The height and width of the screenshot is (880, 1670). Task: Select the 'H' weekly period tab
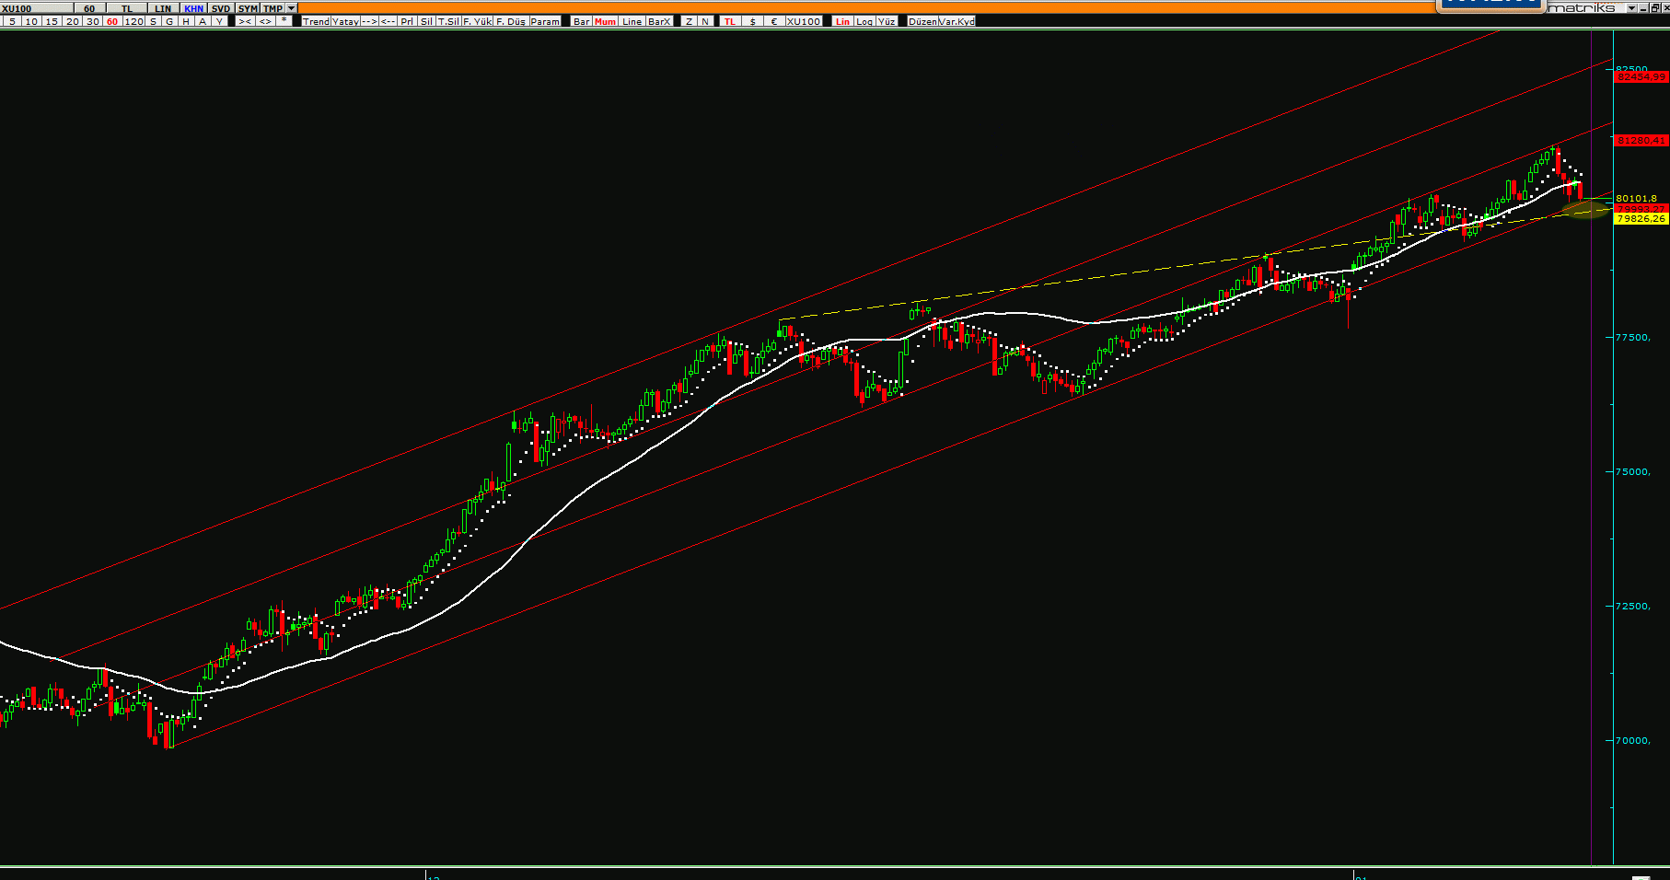point(186,21)
